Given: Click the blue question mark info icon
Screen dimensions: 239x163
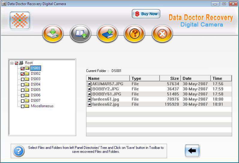Looking at the screenshot, I should (x=19, y=151).
